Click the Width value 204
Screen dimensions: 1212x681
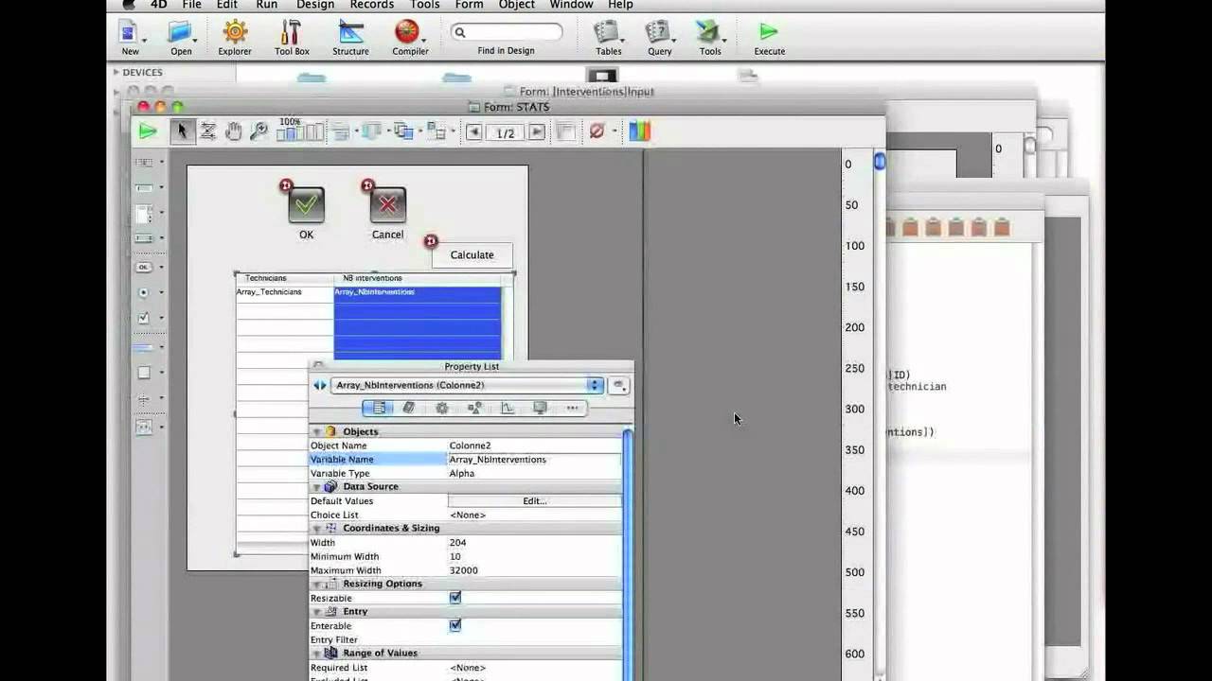pos(457,543)
